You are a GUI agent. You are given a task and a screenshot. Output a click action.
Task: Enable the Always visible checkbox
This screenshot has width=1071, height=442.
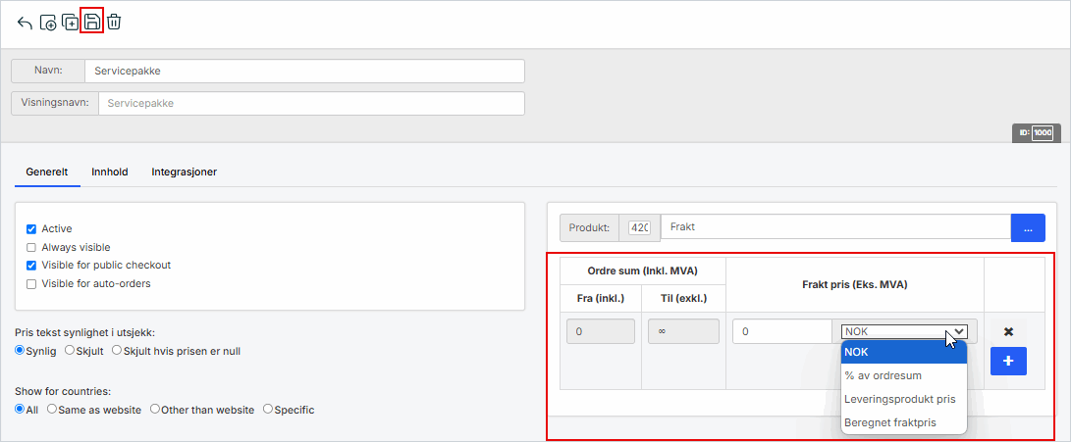tap(31, 248)
